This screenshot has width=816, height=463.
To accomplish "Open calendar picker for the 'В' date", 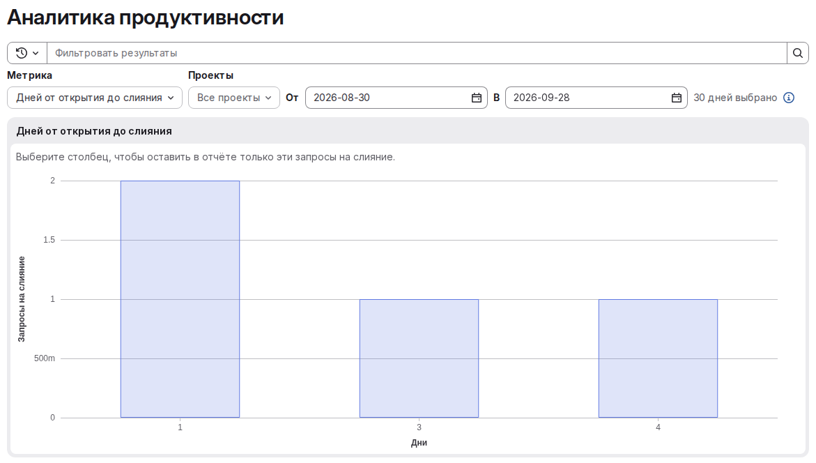I will [677, 98].
